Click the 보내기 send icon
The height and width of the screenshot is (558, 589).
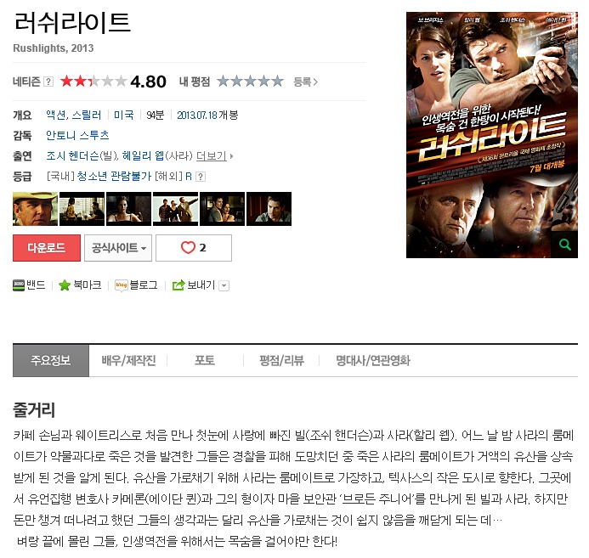coord(178,285)
